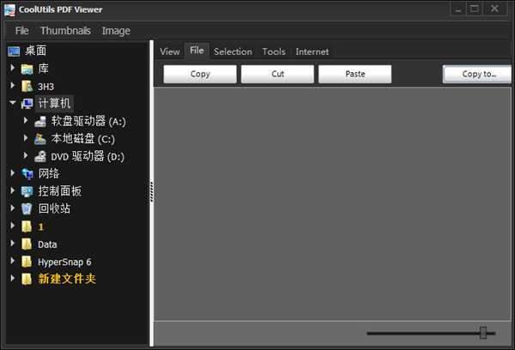Viewport: 515px width, 350px height.
Task: Open the Thumbnails menu
Action: 65,31
